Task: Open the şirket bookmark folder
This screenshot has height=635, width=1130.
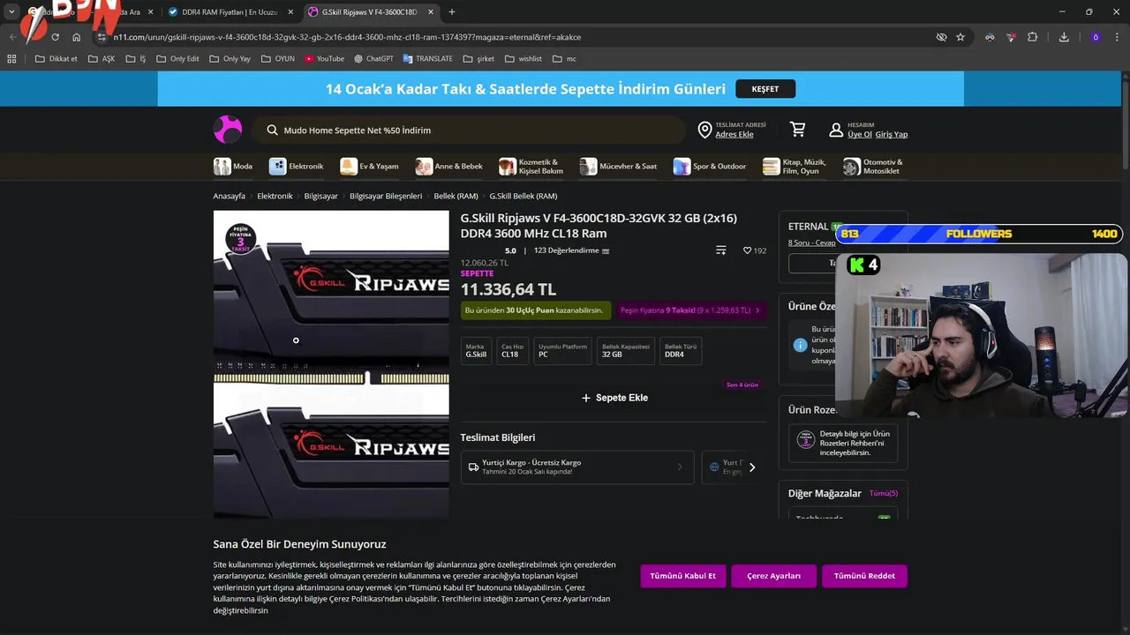Action: 478,58
